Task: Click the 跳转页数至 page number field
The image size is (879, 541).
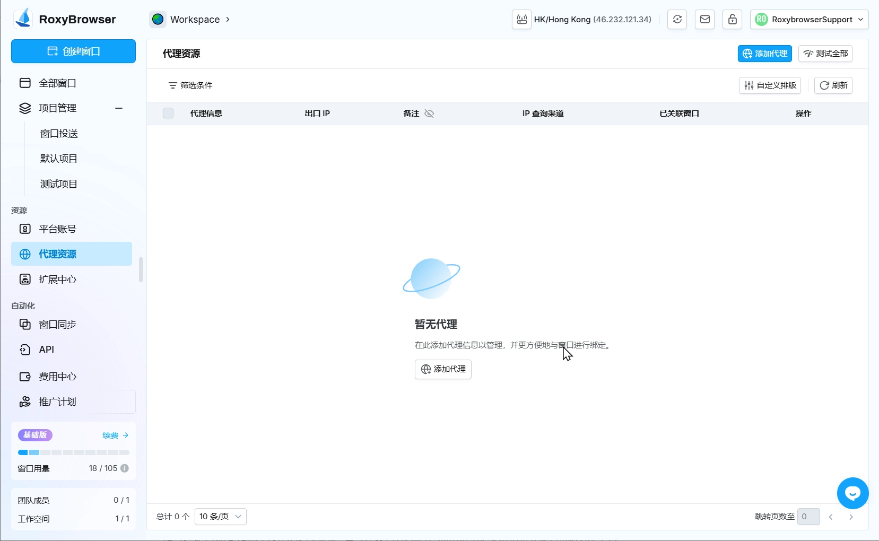Action: (x=808, y=517)
